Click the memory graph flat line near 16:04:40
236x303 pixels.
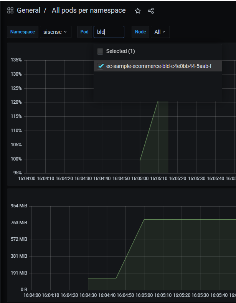click(102, 278)
